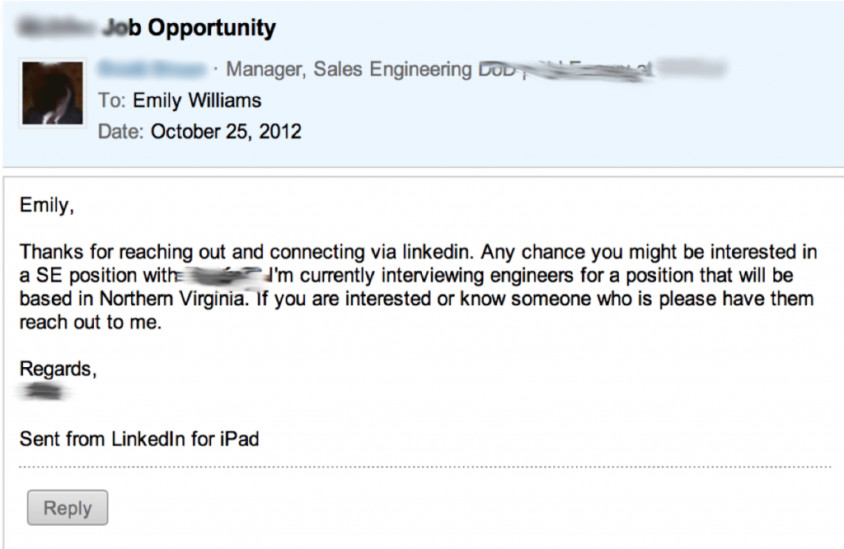
Task: Click the "DoD" text in sender title
Action: pos(497,69)
